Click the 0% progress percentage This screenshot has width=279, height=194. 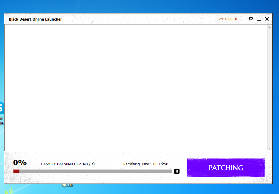20,163
